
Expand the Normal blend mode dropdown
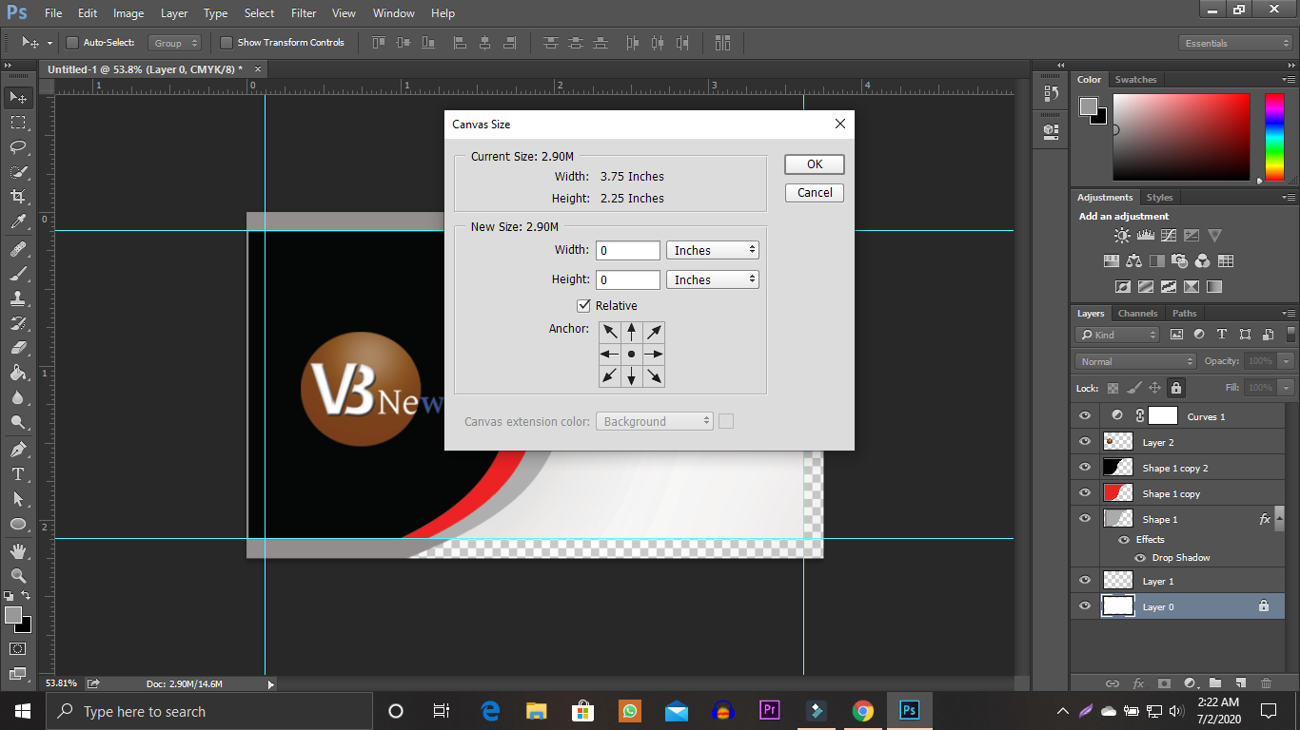click(x=1135, y=361)
